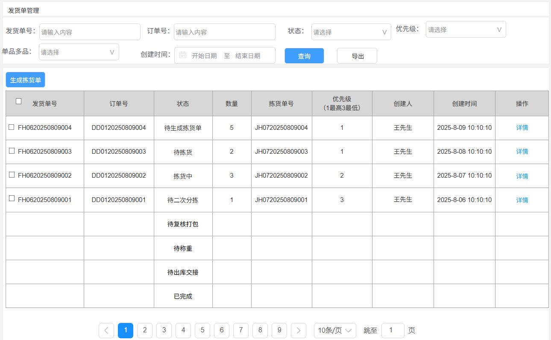
Task: Open 详情 for order DD0120250809003
Action: pos(522,151)
